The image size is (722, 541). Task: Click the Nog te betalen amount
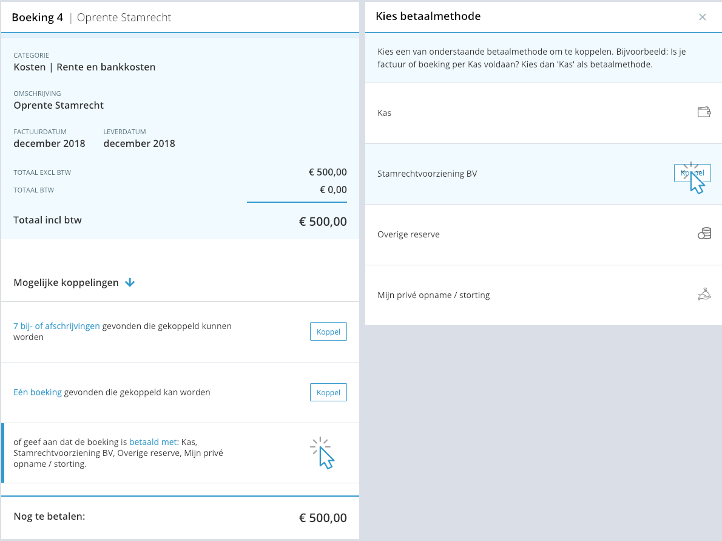(x=323, y=517)
